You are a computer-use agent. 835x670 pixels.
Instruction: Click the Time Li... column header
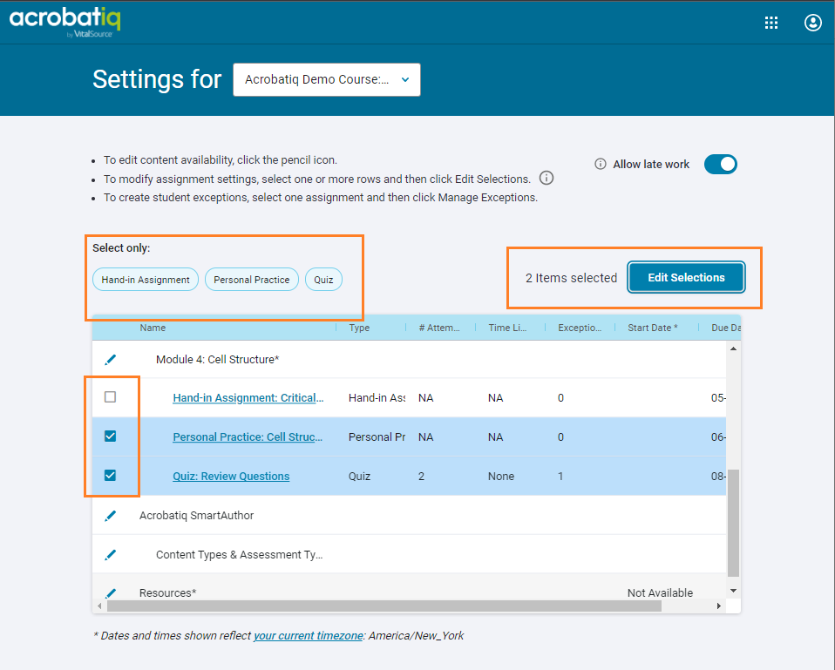coord(507,328)
